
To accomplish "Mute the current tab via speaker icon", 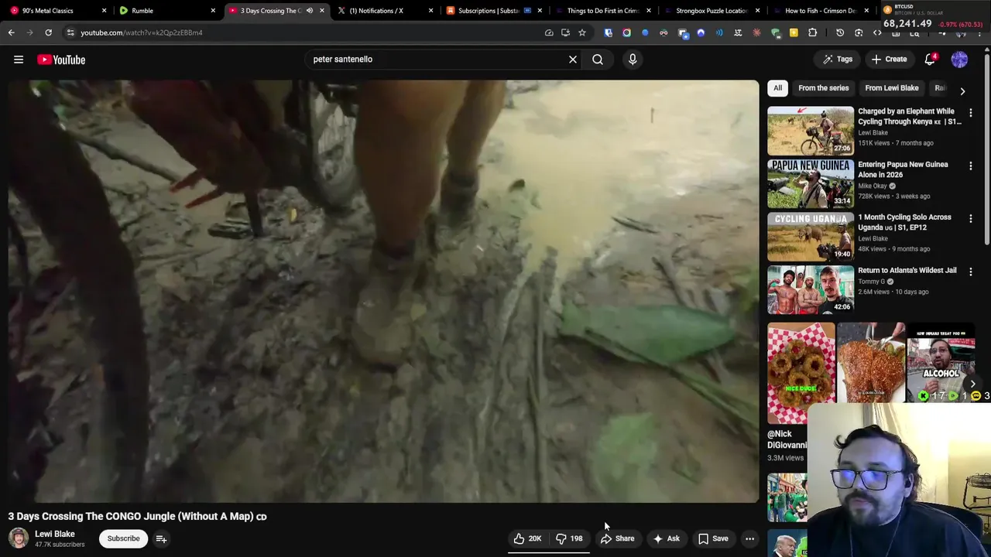I will click(x=309, y=11).
